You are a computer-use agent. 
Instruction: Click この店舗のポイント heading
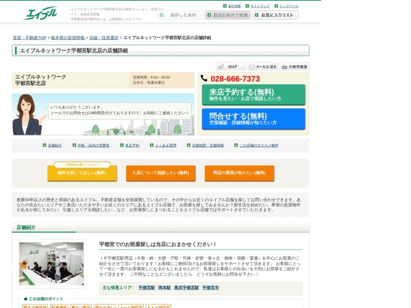click(46, 299)
